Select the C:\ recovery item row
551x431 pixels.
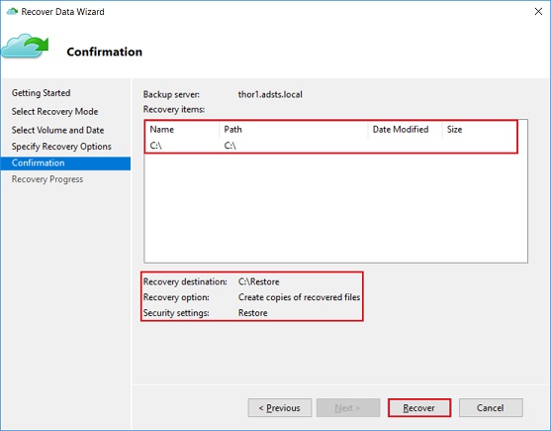pos(330,146)
